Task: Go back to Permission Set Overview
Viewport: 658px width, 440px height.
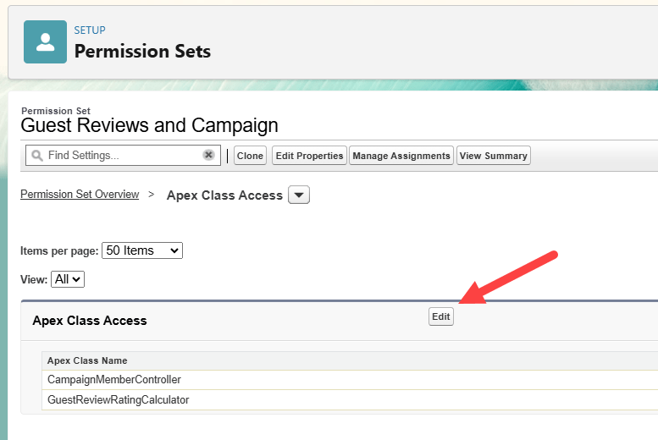Action: click(x=80, y=195)
